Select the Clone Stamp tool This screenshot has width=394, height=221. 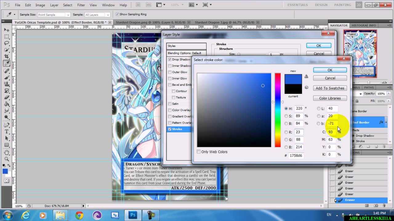point(6,84)
